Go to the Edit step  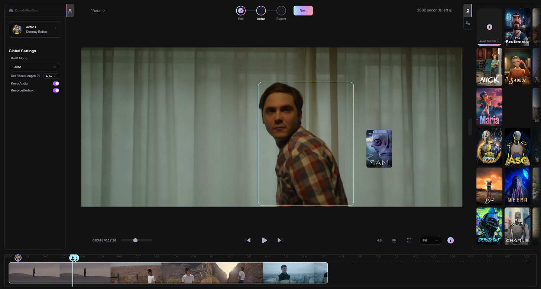241,11
